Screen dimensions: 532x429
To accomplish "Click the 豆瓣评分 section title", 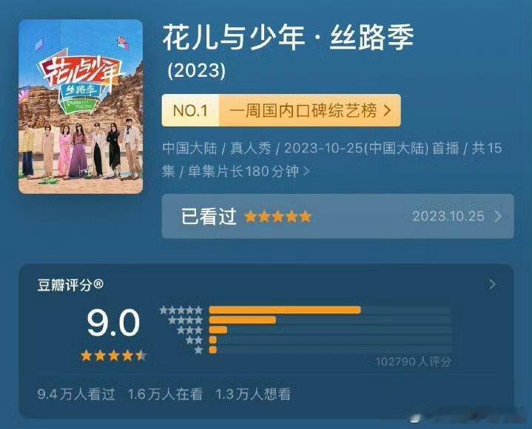I will [70, 285].
